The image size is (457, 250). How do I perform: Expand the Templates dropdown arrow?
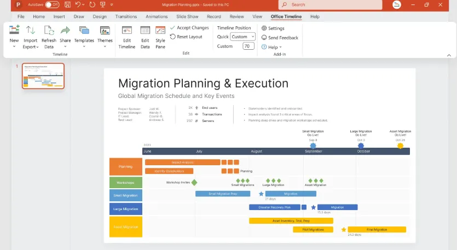(84, 46)
